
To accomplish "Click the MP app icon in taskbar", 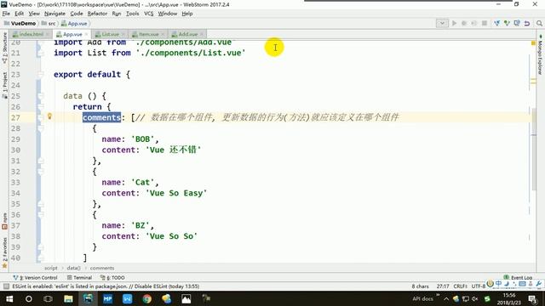I will 108,298.
